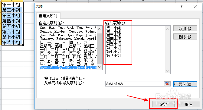Select the 日, 一, 二, 三 list entry

click(68, 42)
